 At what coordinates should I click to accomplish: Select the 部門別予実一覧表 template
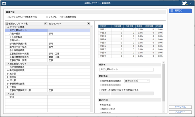coord(47,47)
